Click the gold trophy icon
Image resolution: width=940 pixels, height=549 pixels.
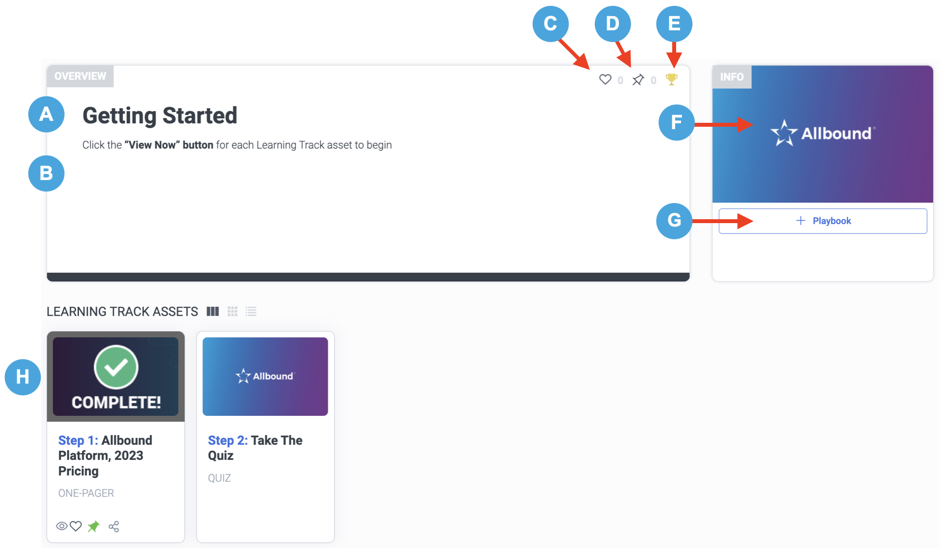point(672,79)
